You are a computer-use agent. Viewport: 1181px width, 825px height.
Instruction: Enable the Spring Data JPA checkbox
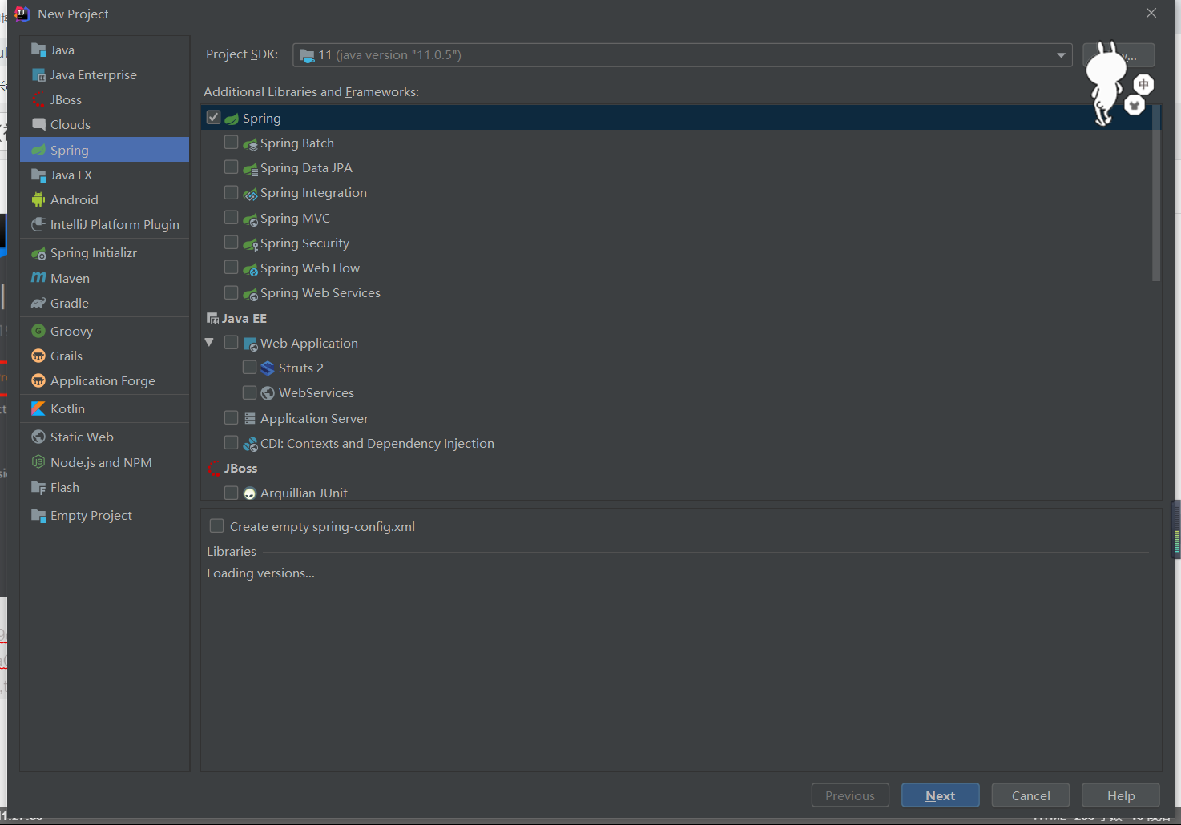point(231,167)
